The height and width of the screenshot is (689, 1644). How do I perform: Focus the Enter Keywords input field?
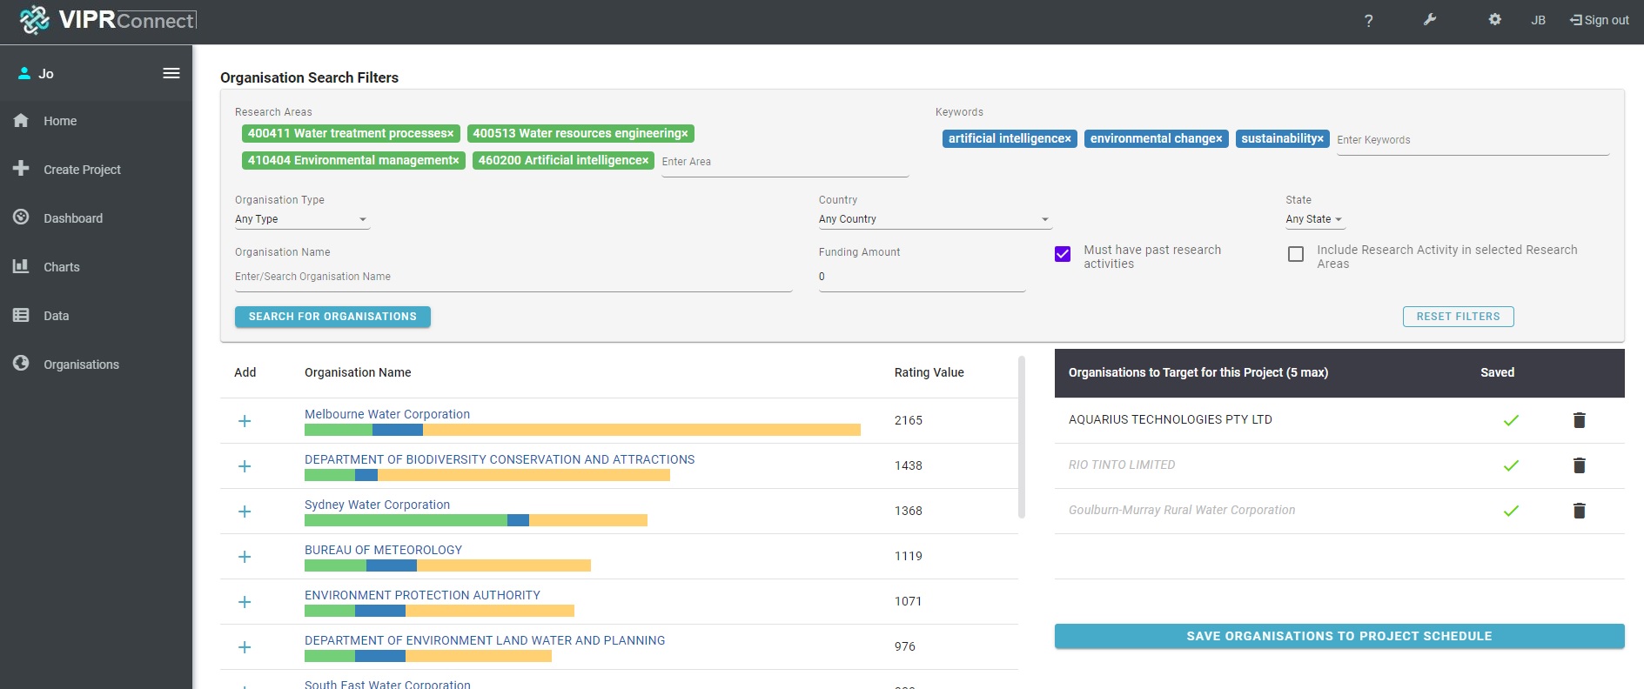(1472, 140)
